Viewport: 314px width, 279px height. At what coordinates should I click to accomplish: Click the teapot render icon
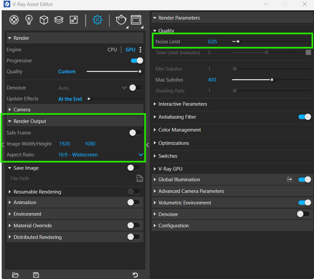pyautogui.click(x=121, y=20)
